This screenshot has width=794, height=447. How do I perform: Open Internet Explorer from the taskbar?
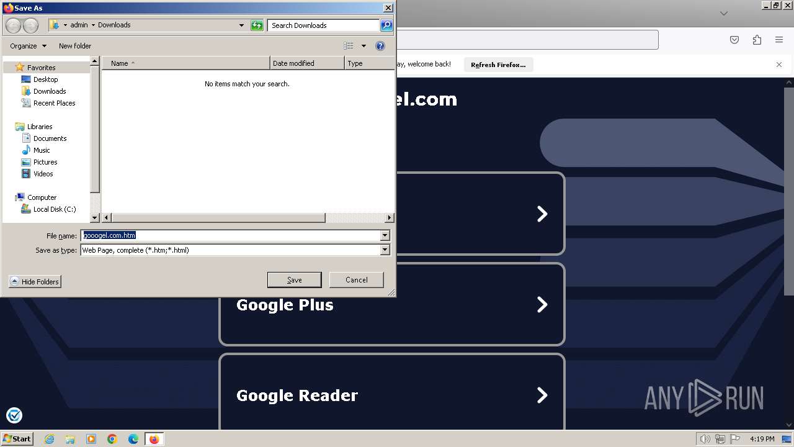(49, 439)
